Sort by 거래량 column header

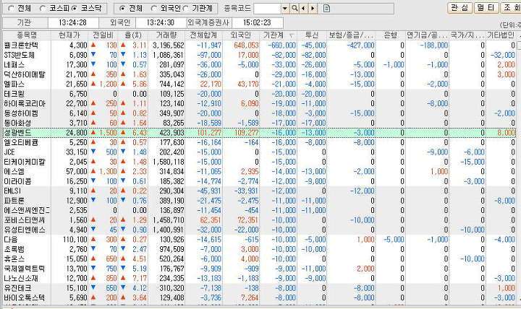(x=166, y=35)
